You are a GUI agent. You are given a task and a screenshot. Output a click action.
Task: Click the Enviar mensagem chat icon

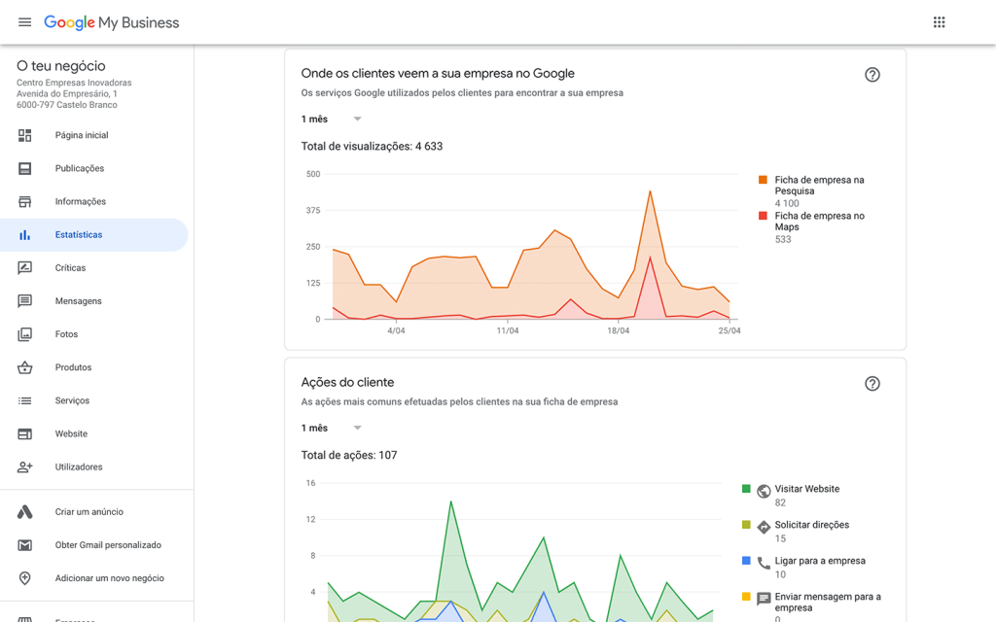point(764,599)
